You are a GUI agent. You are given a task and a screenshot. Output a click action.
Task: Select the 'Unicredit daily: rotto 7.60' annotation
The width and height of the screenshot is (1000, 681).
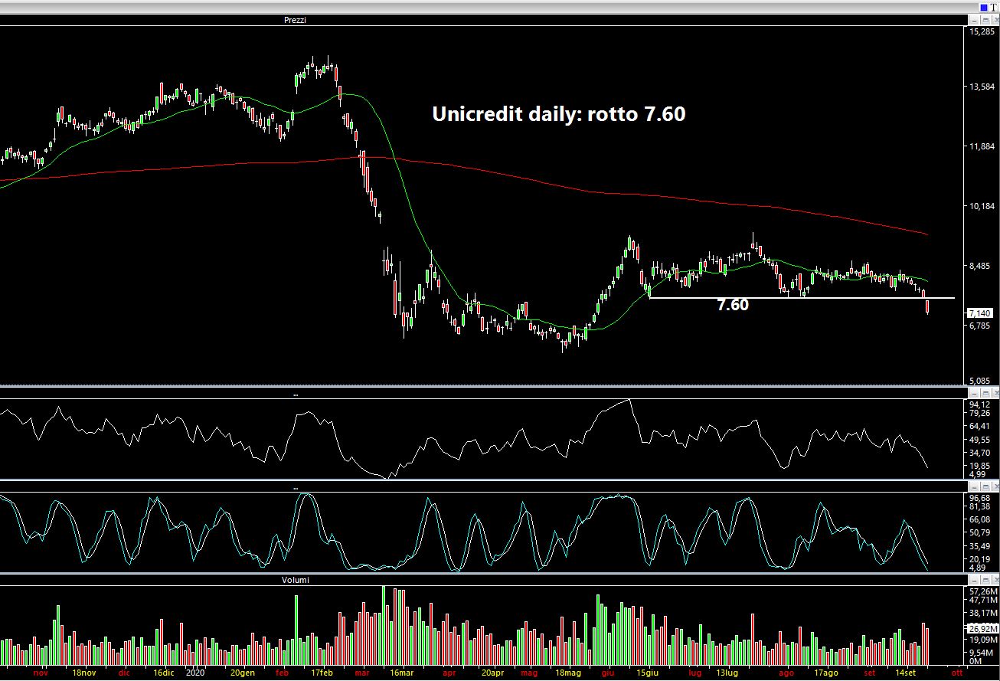[558, 114]
